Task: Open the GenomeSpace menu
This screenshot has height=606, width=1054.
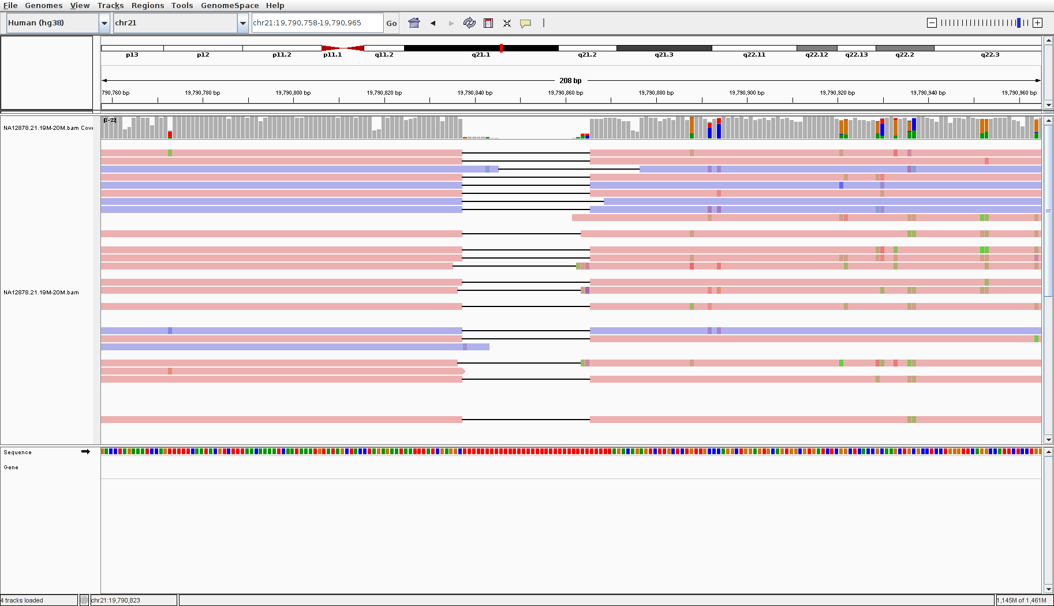Action: click(x=230, y=5)
